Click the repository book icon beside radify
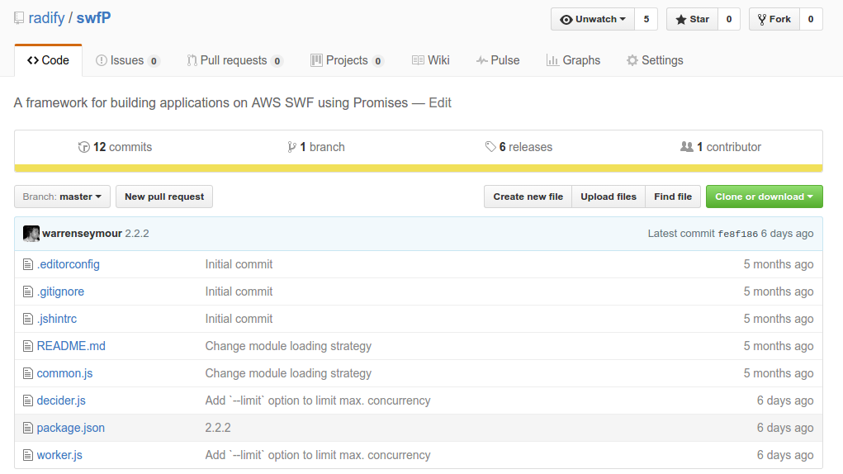Image resolution: width=843 pixels, height=474 pixels. click(x=19, y=18)
